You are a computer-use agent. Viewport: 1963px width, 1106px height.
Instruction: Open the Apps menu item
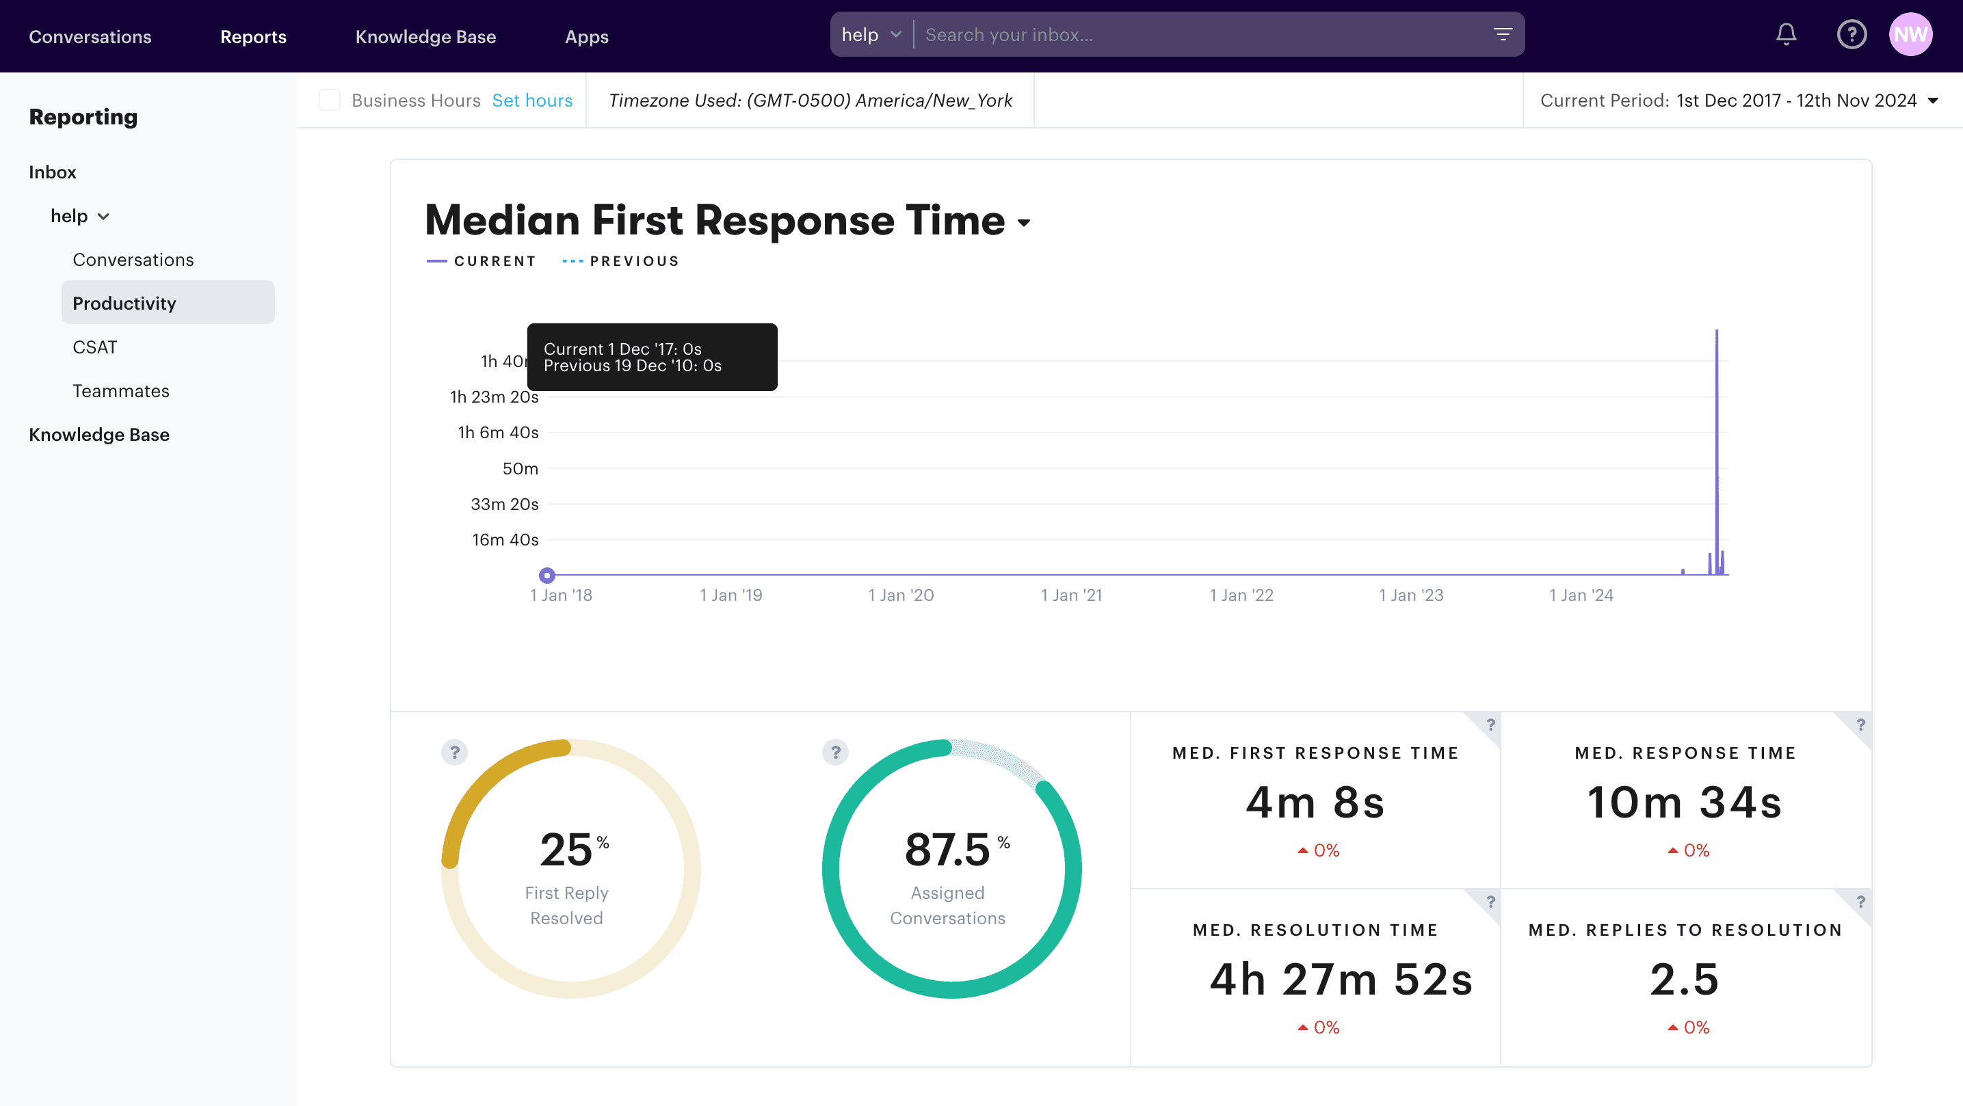587,36
